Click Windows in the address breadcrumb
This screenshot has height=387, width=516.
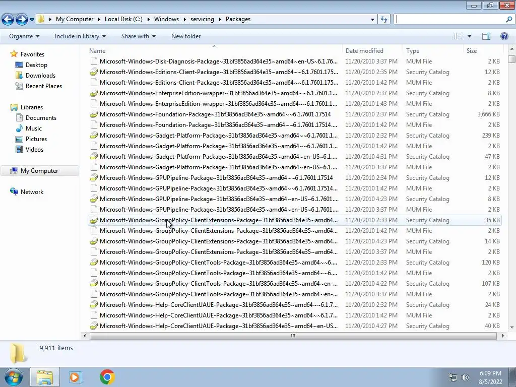(x=166, y=19)
